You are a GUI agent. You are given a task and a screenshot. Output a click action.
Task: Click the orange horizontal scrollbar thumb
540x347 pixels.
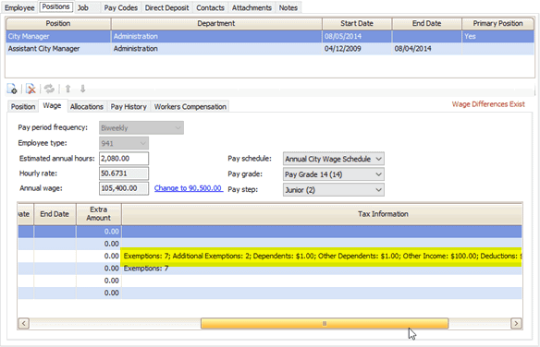(x=325, y=323)
